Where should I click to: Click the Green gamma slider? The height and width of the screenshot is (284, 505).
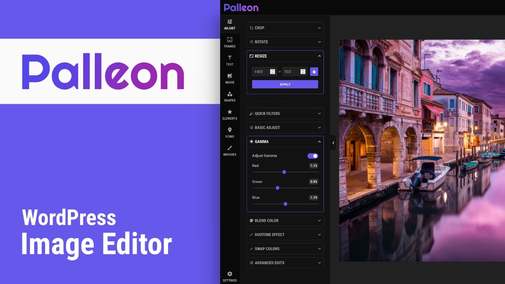coord(285,188)
